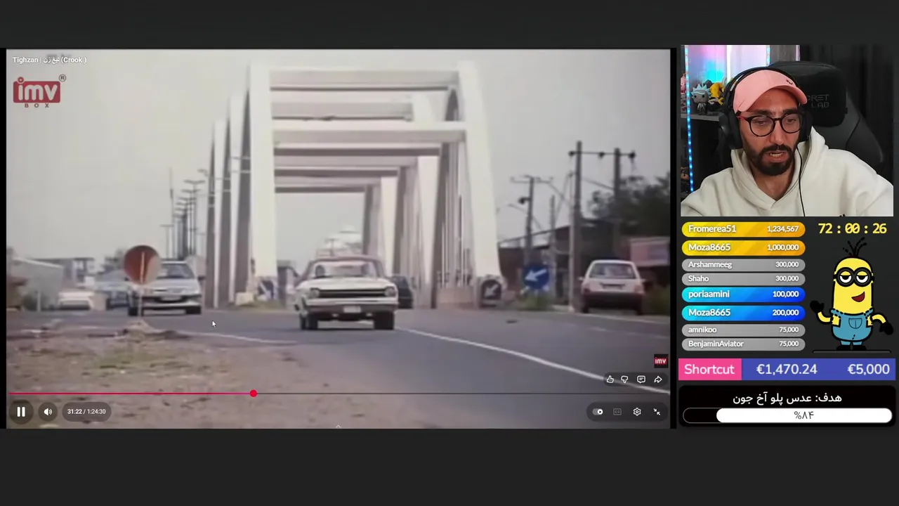Click the streamer webcam feed
The height and width of the screenshot is (506, 899).
[x=787, y=131]
